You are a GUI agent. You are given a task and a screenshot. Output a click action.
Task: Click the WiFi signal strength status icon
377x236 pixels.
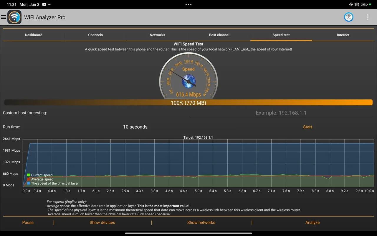357,4
